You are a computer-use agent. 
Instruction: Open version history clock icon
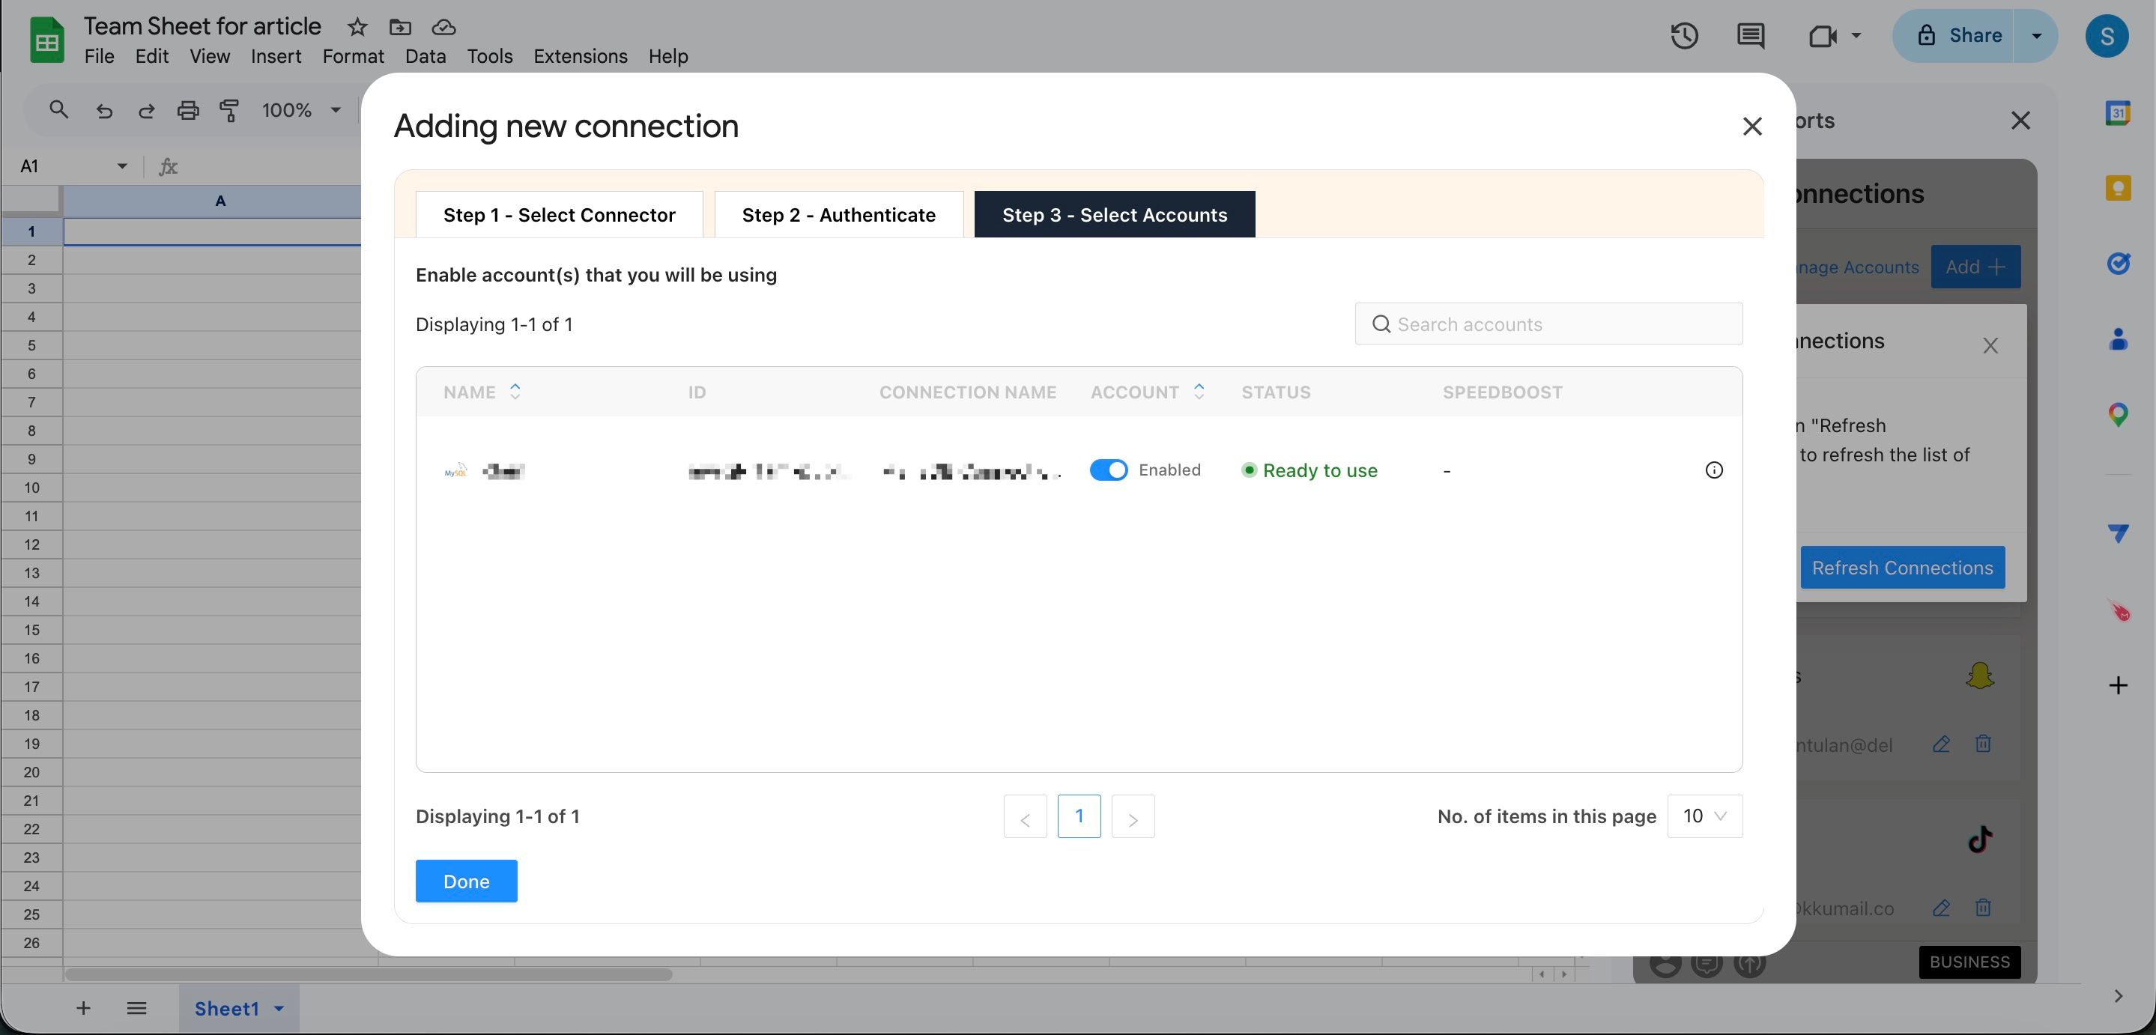[1684, 35]
